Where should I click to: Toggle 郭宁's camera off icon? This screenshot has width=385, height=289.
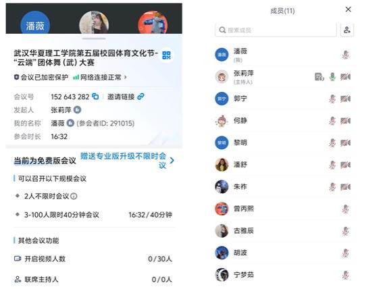click(x=345, y=99)
